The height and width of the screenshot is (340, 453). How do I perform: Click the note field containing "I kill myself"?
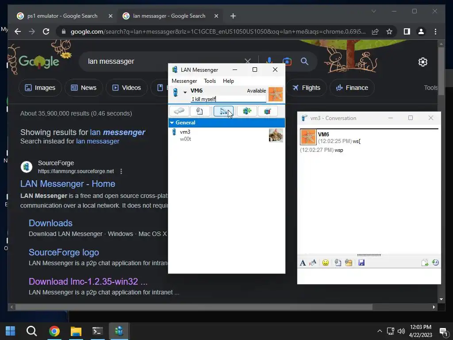coord(228,99)
